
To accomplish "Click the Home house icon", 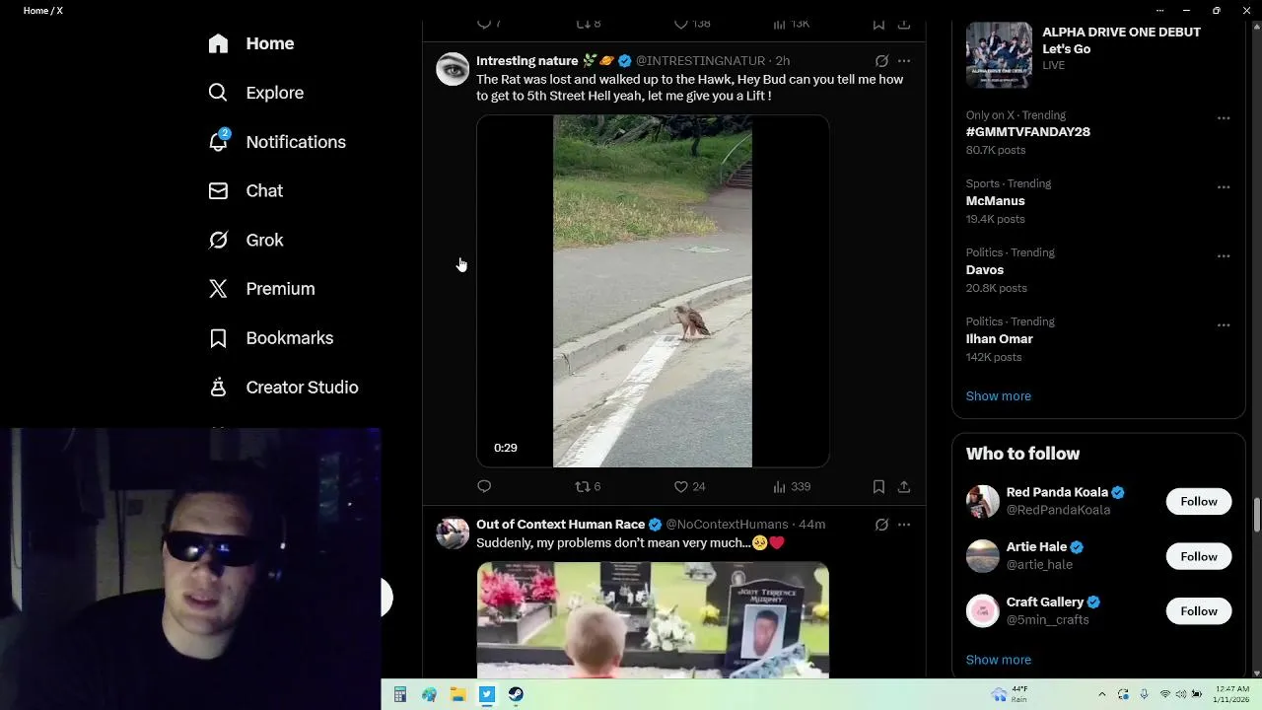I will coord(218,43).
